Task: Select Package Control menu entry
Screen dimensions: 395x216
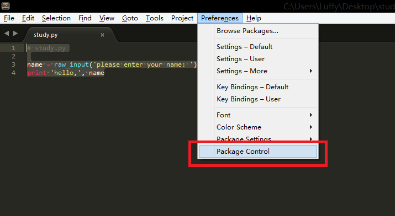Action: (257, 152)
